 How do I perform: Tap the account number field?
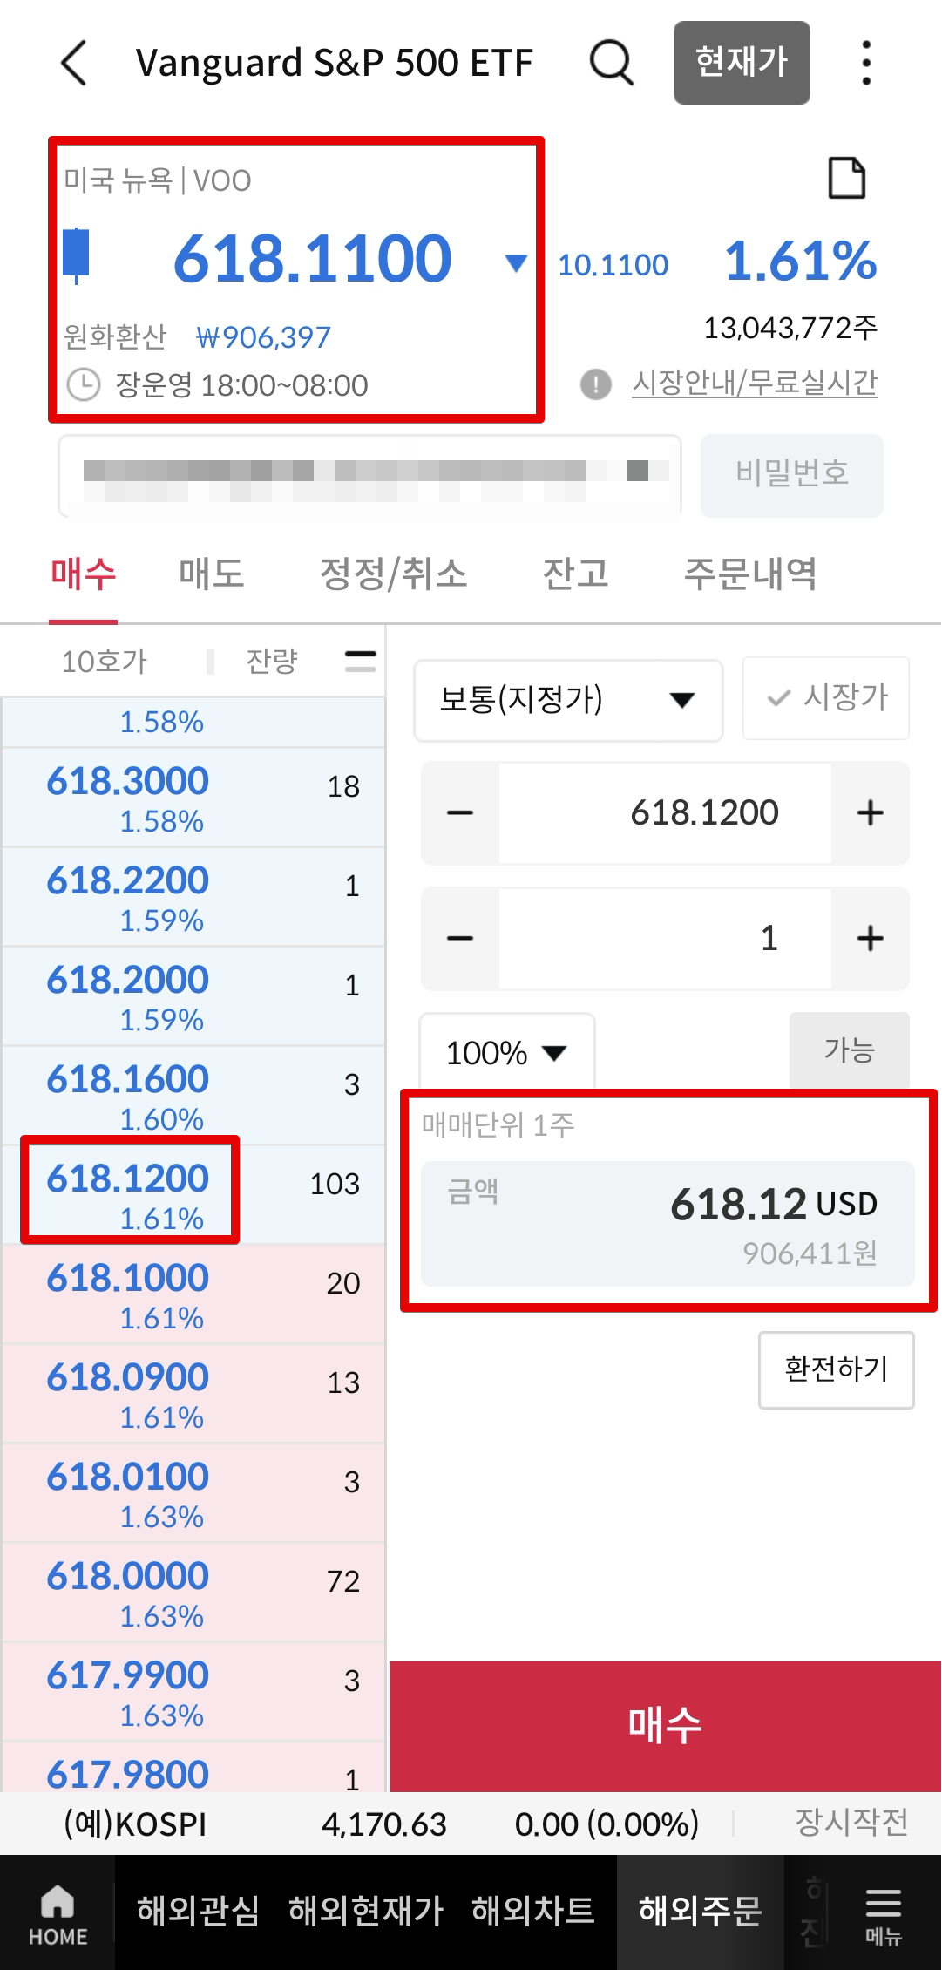(369, 476)
